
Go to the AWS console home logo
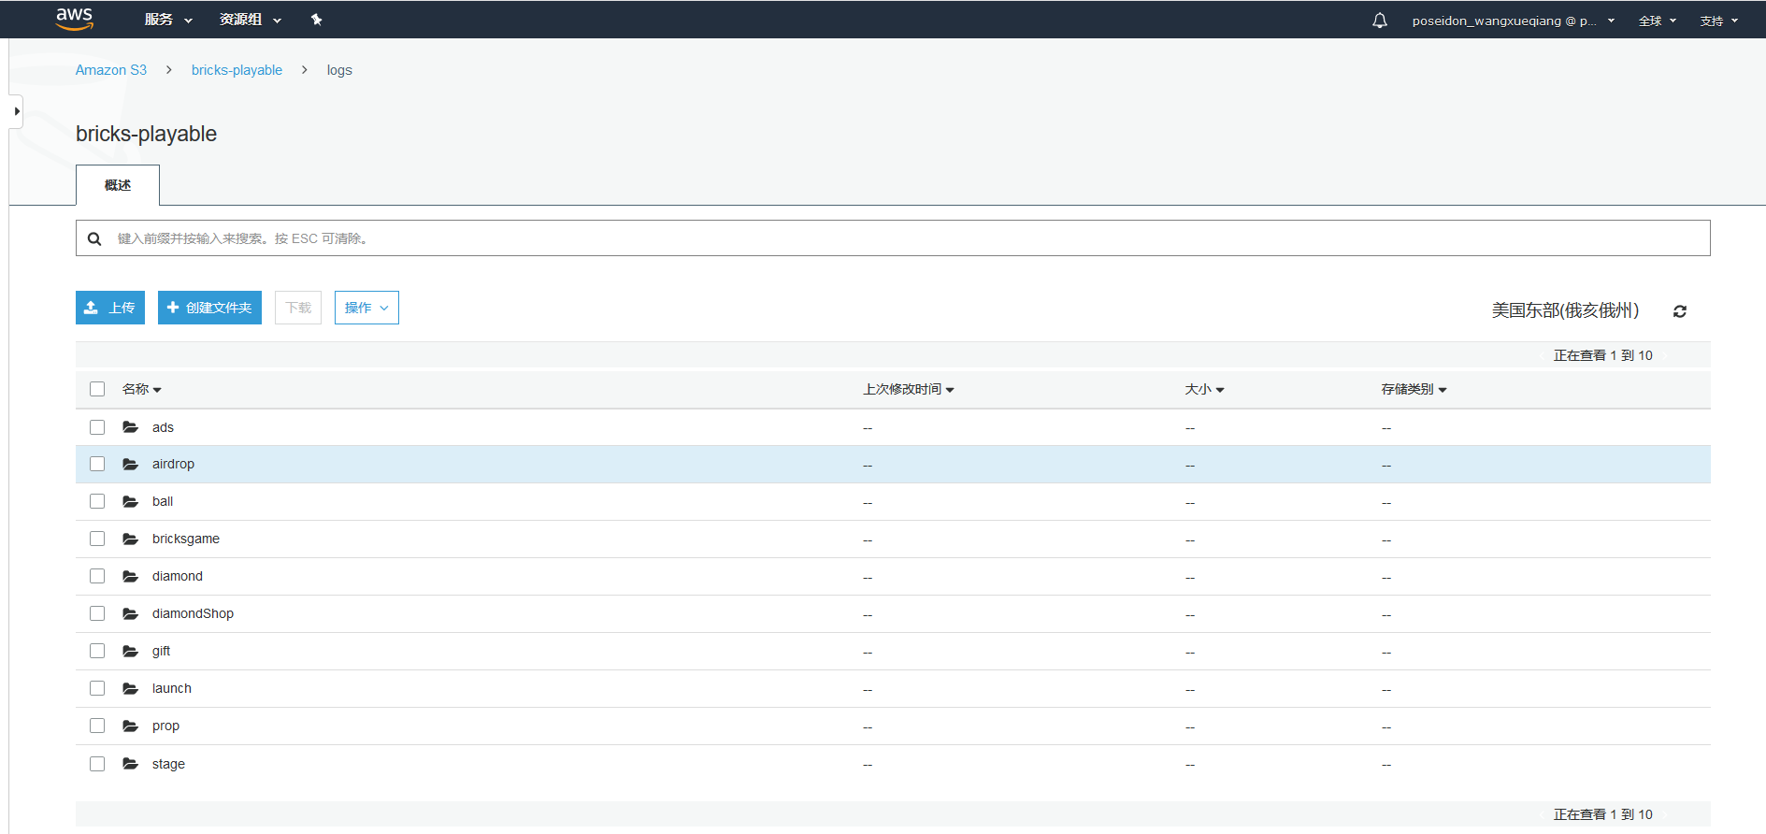75,19
